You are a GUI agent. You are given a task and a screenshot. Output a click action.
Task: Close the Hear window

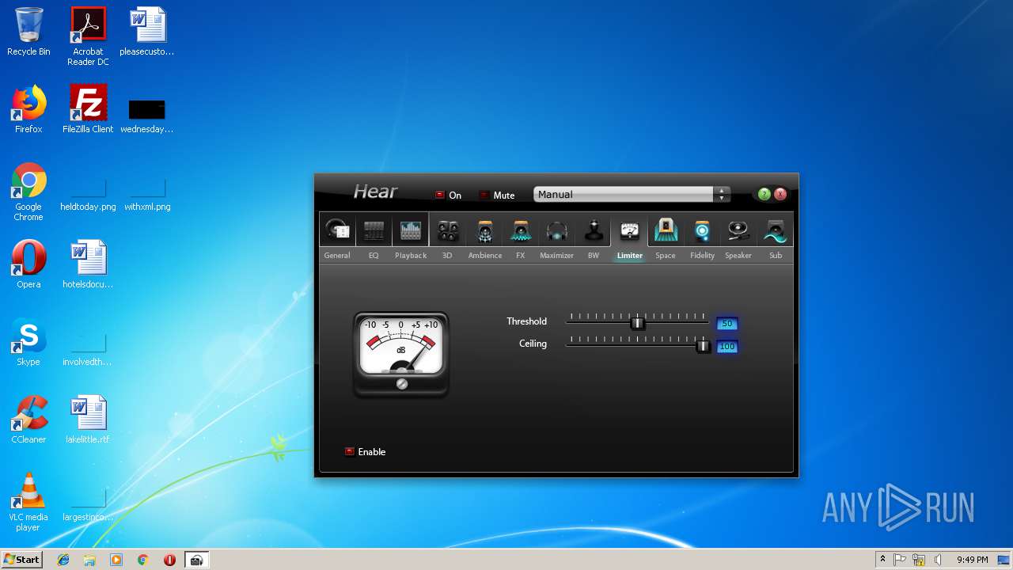[x=780, y=194]
